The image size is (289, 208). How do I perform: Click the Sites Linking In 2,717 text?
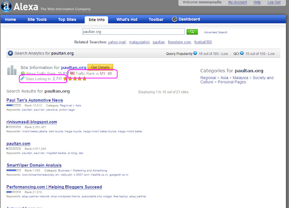44,79
